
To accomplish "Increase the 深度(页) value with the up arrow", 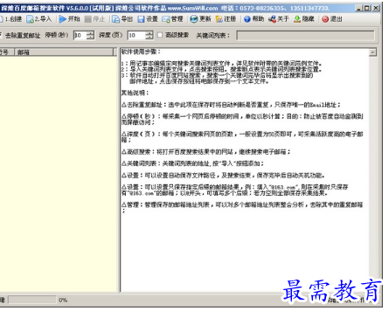I will (x=149, y=33).
